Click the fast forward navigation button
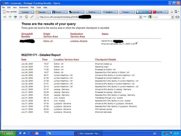 click(21, 17)
